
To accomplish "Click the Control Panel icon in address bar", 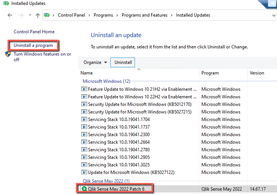I will point(47,15).
